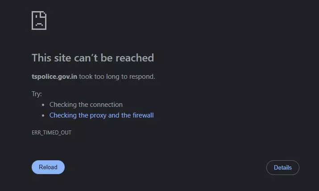Click the ERR_TIMED_OUT error code
The height and width of the screenshot is (191, 319).
(51, 133)
